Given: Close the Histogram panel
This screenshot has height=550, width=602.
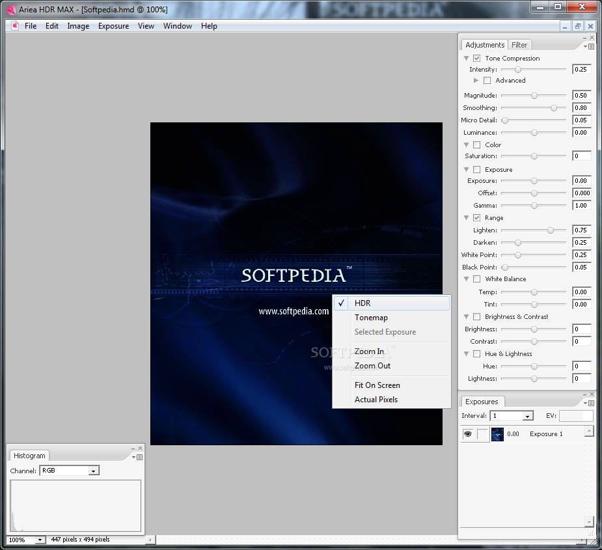Looking at the screenshot, I should (140, 448).
